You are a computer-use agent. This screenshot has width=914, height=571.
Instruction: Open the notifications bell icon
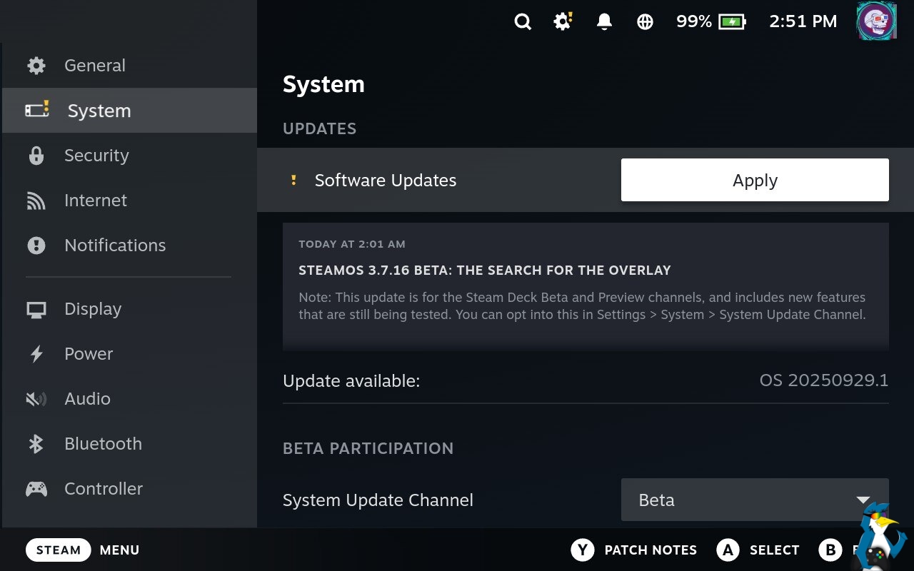604,22
